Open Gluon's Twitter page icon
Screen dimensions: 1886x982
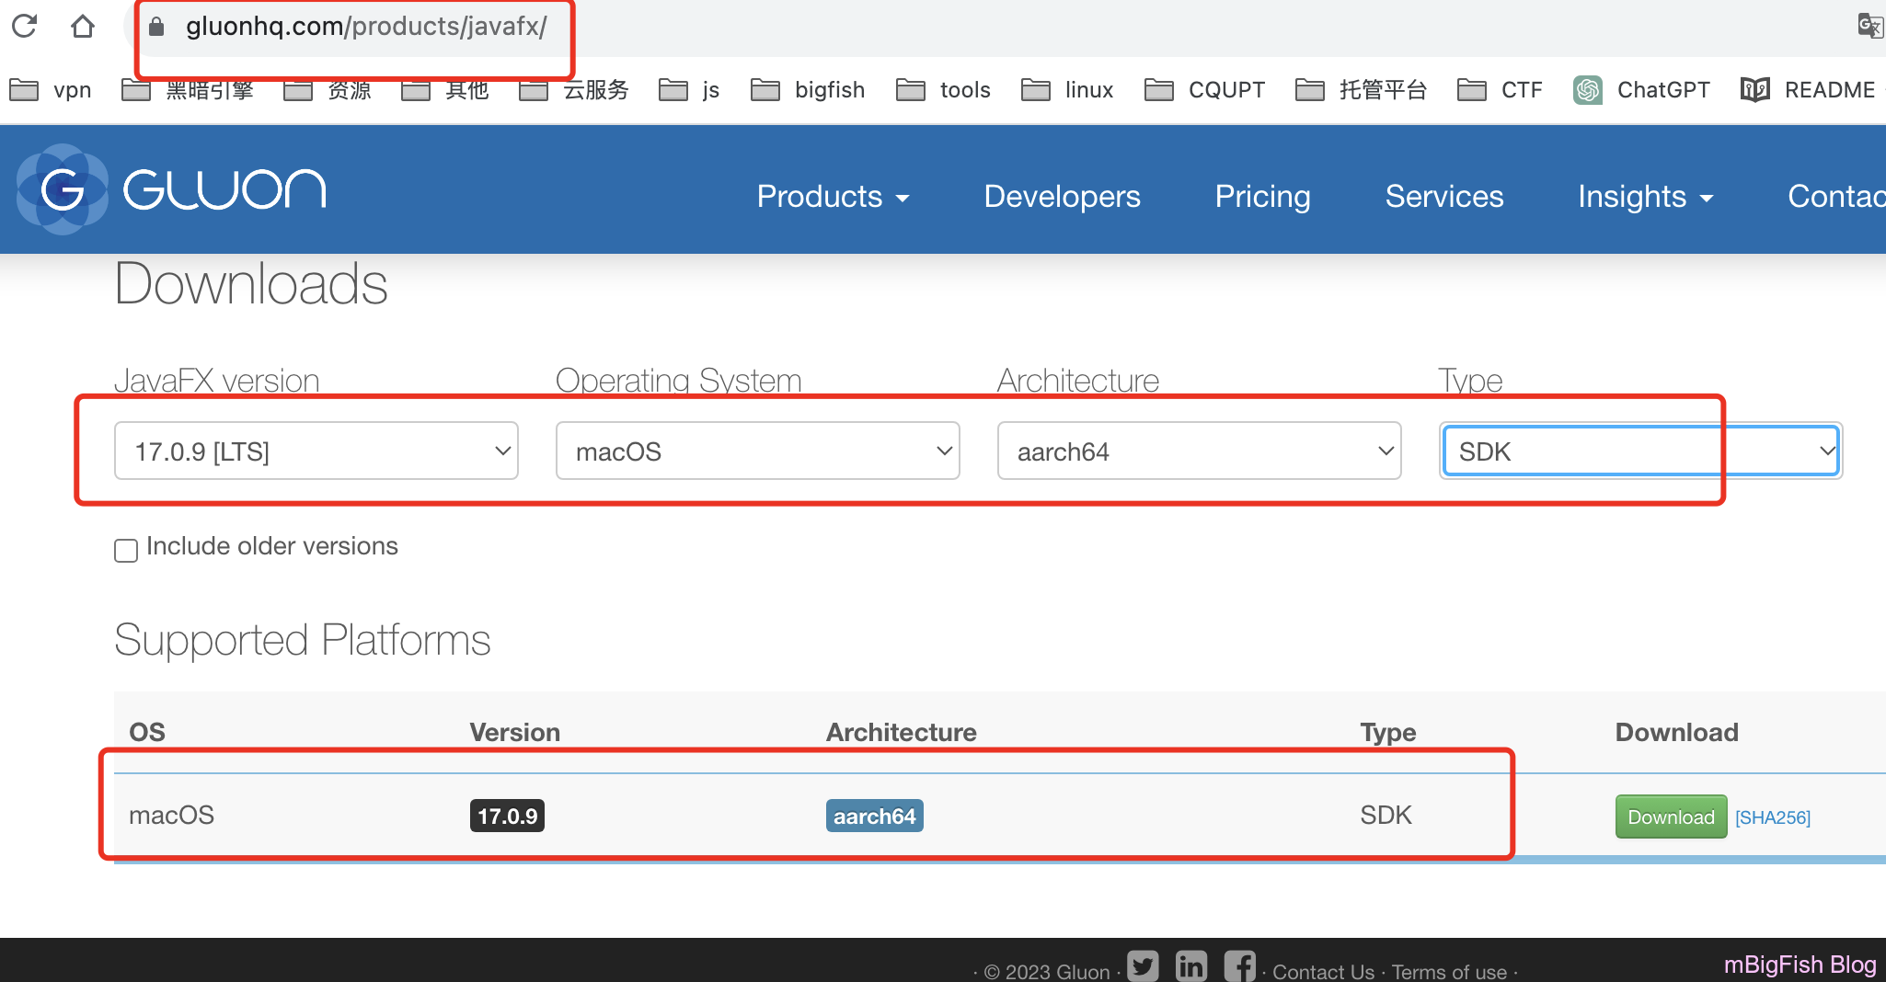(x=1143, y=966)
